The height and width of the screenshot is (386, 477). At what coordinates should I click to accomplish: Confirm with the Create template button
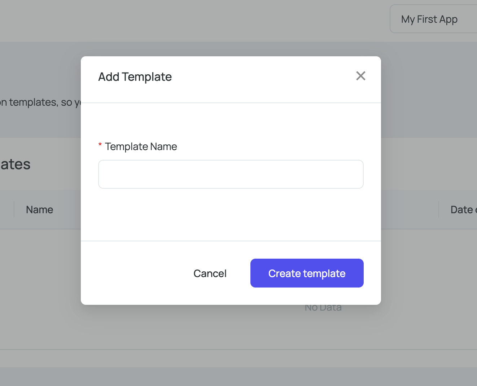pos(307,273)
